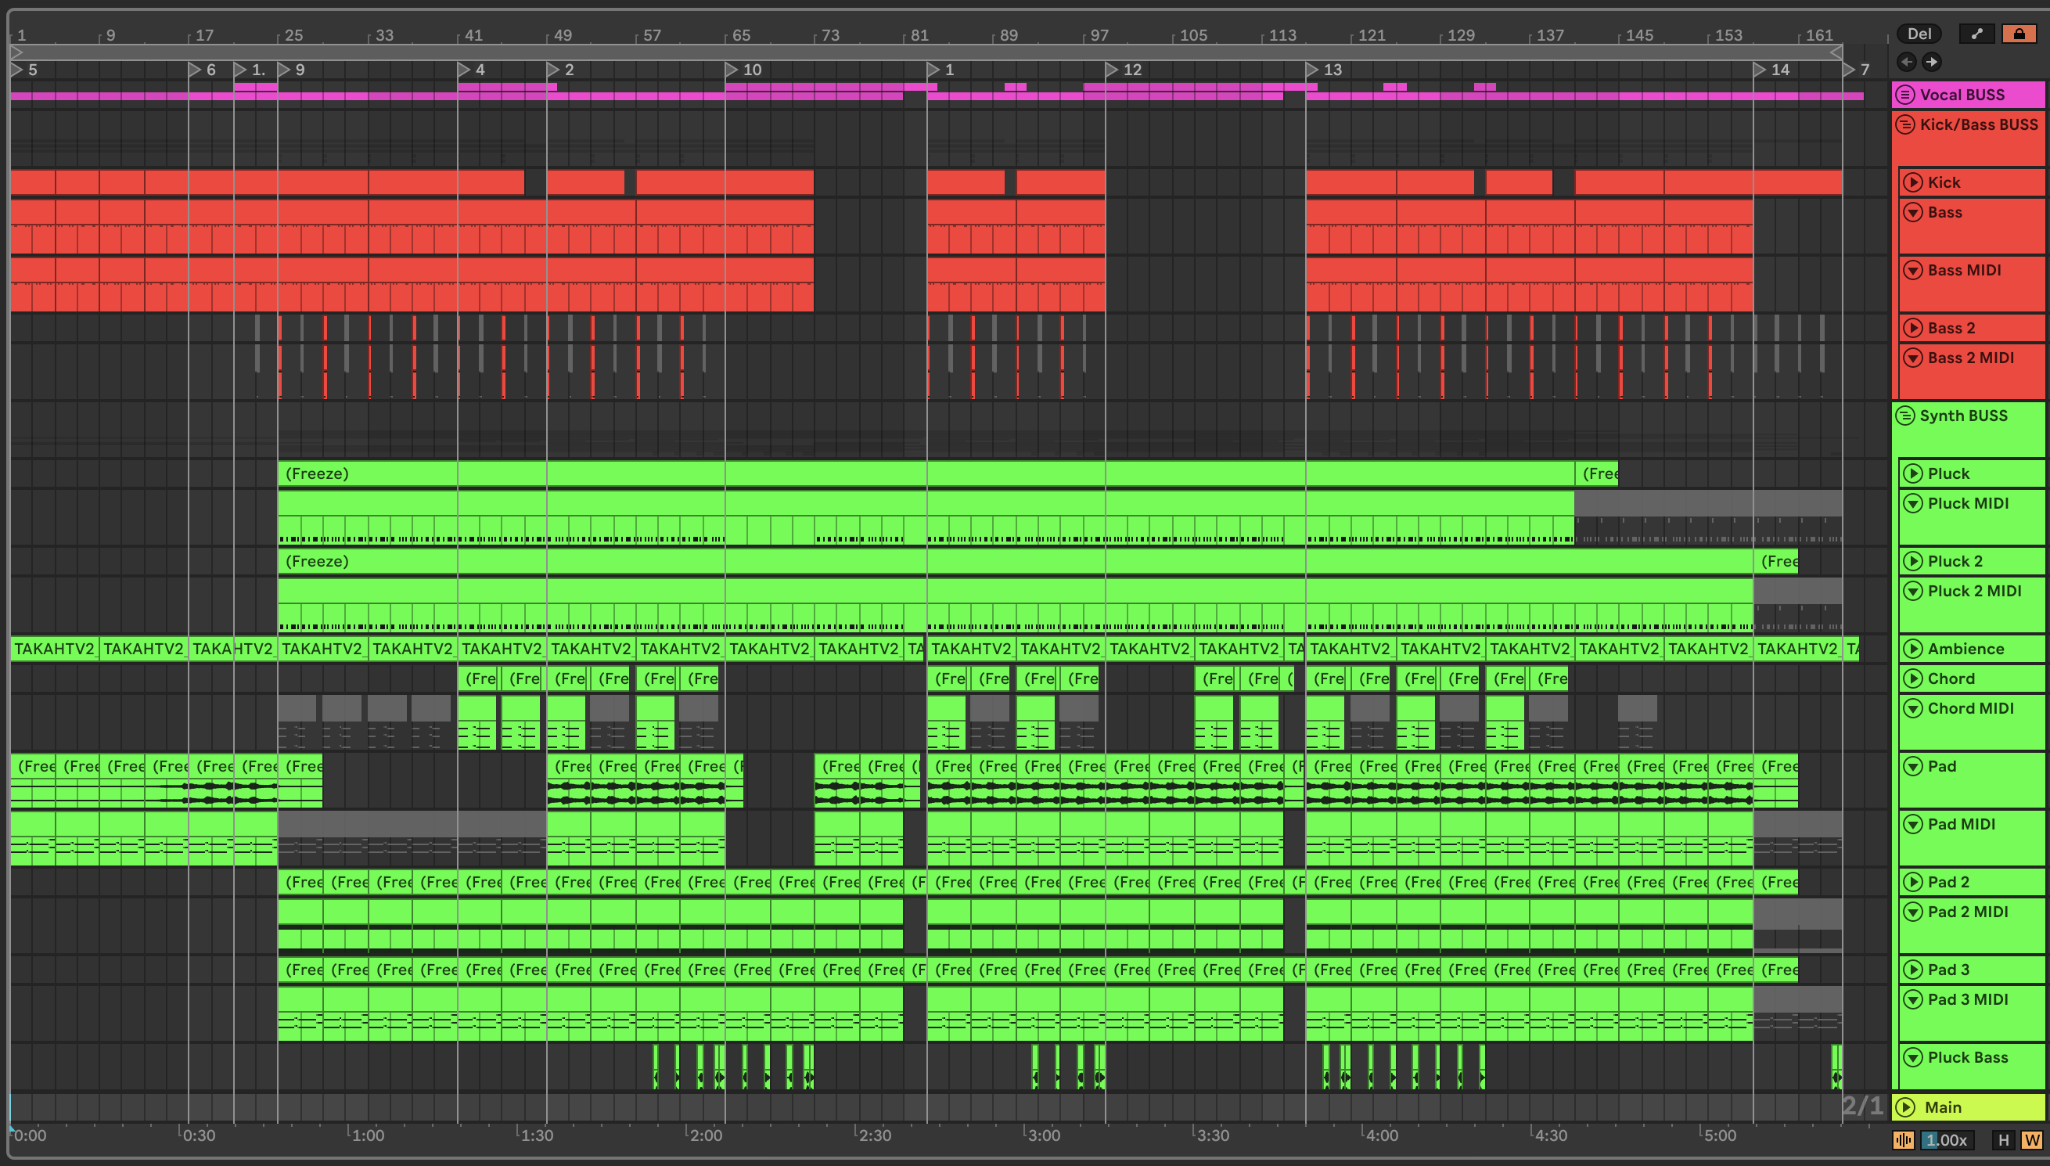Collapse the Kick/Bass BUSS group
2050x1166 pixels.
1905,124
